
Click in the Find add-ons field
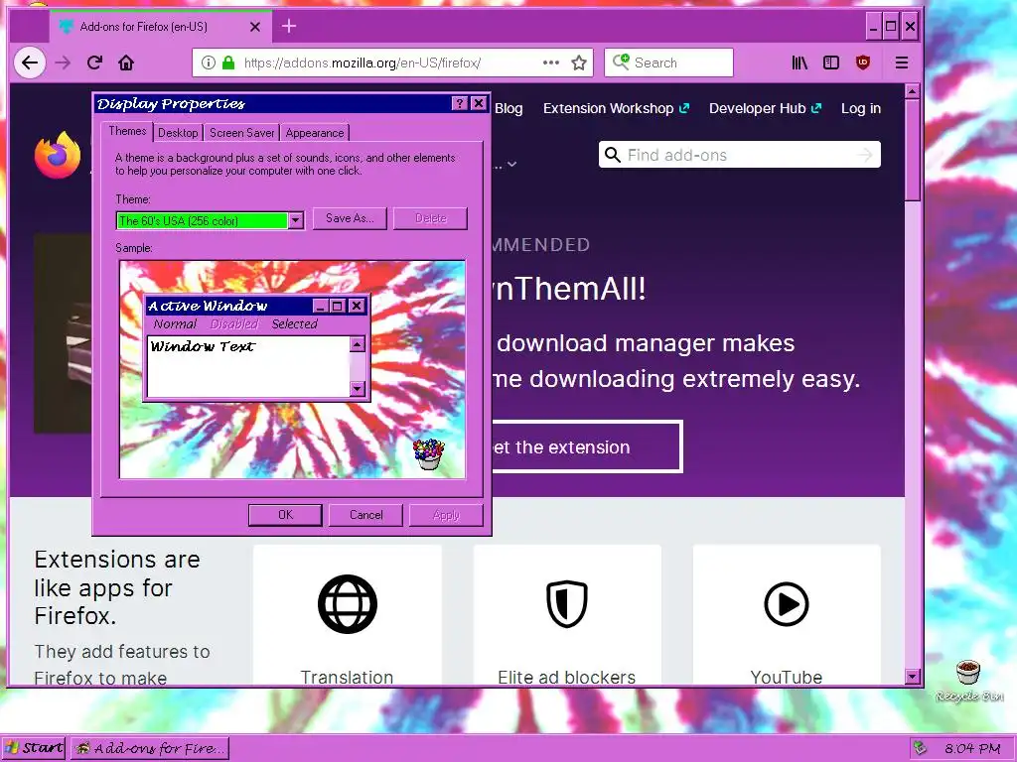739,155
